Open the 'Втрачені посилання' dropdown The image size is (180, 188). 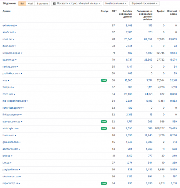click(144, 3)
